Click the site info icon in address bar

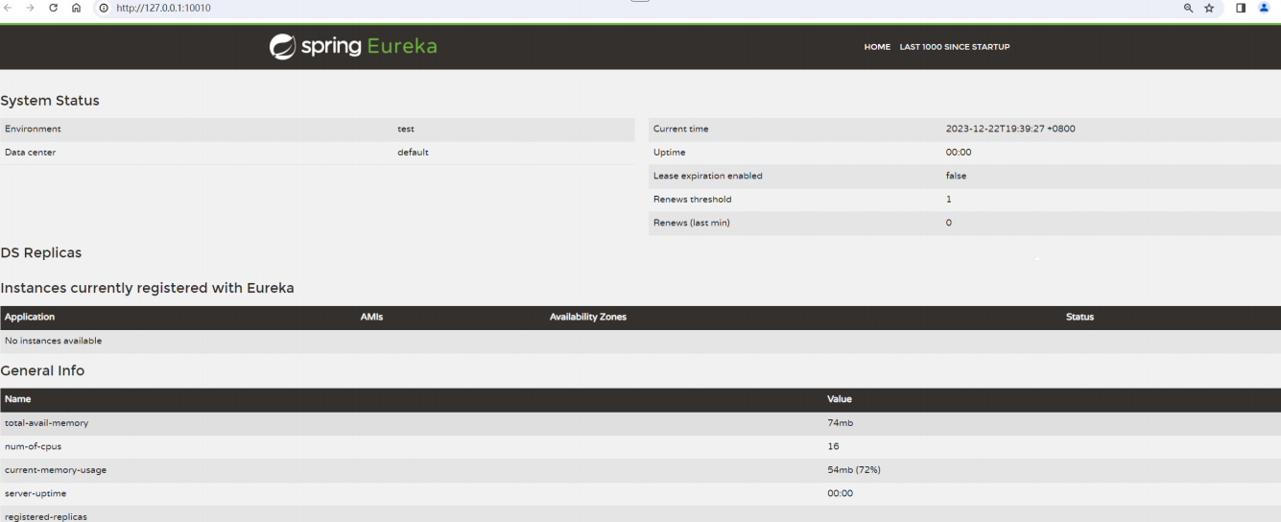coord(104,8)
